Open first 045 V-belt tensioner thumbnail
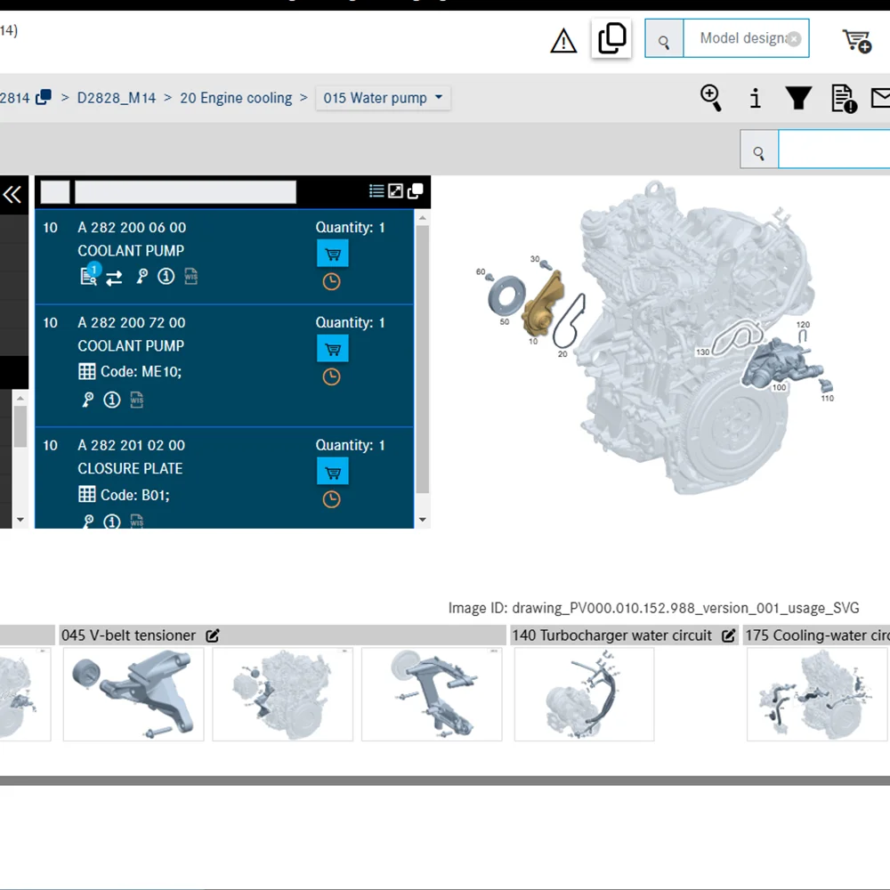The image size is (890, 890). [133, 694]
